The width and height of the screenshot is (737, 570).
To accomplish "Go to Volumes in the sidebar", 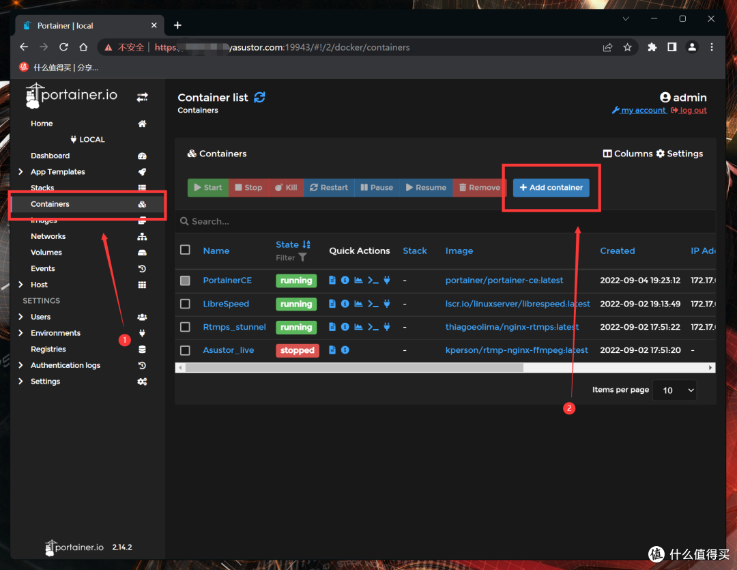I will [x=46, y=253].
